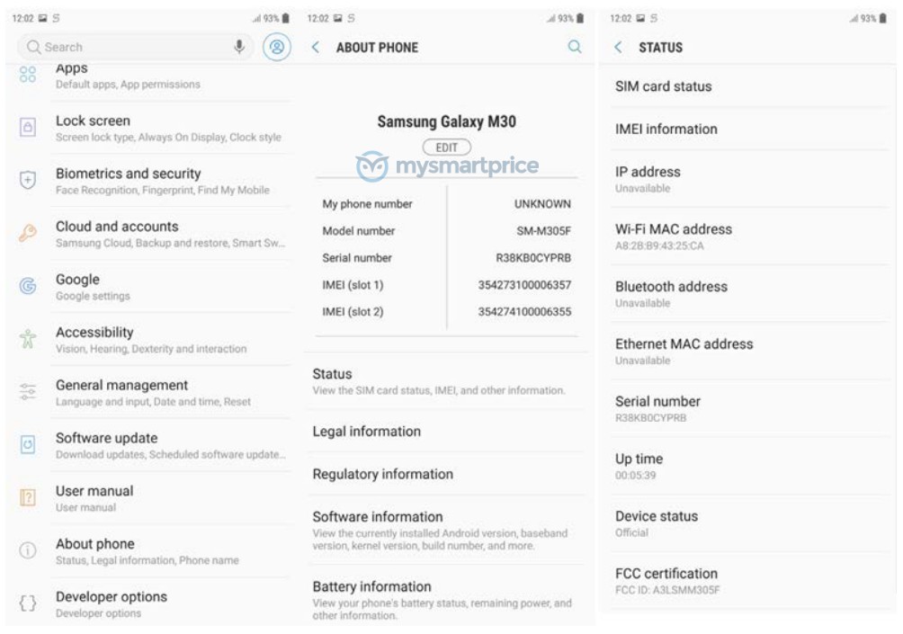Open Legal information
Viewport: 903px width, 634px height.
(446, 432)
